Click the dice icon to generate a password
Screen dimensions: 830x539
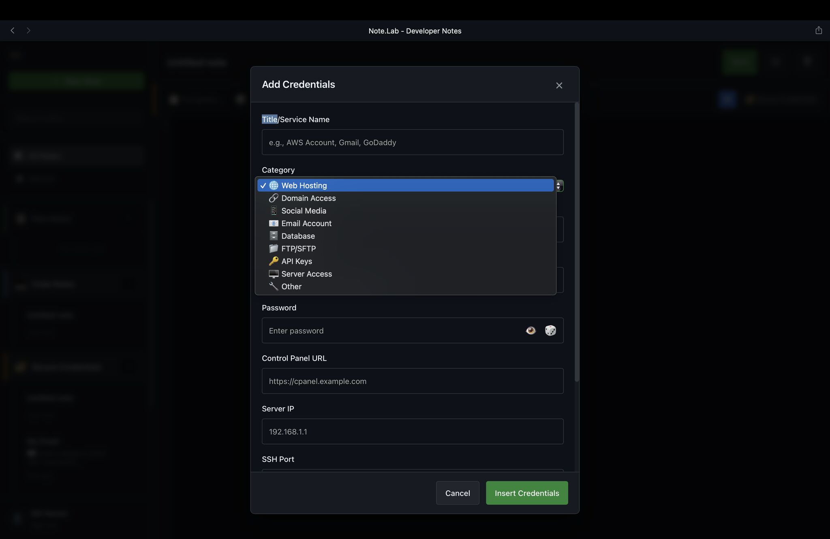(550, 331)
